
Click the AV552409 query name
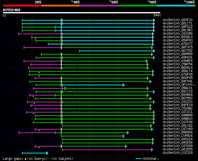(12, 10)
